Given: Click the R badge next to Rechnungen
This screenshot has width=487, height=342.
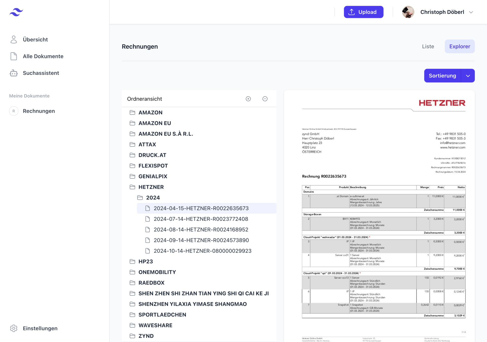Looking at the screenshot, I should point(14,111).
